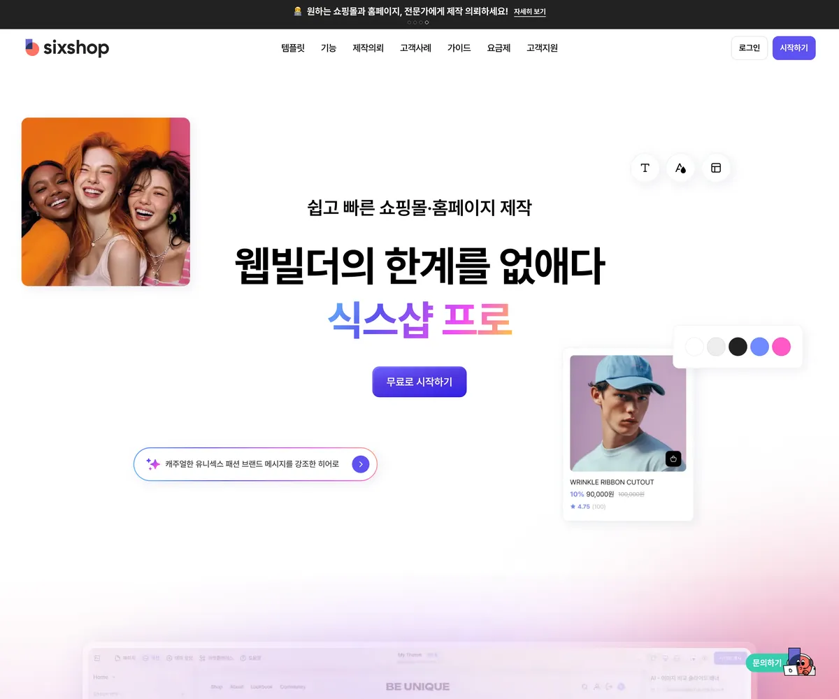This screenshot has width=839, height=699.
Task: Pick the blue color swatch
Action: coord(760,347)
